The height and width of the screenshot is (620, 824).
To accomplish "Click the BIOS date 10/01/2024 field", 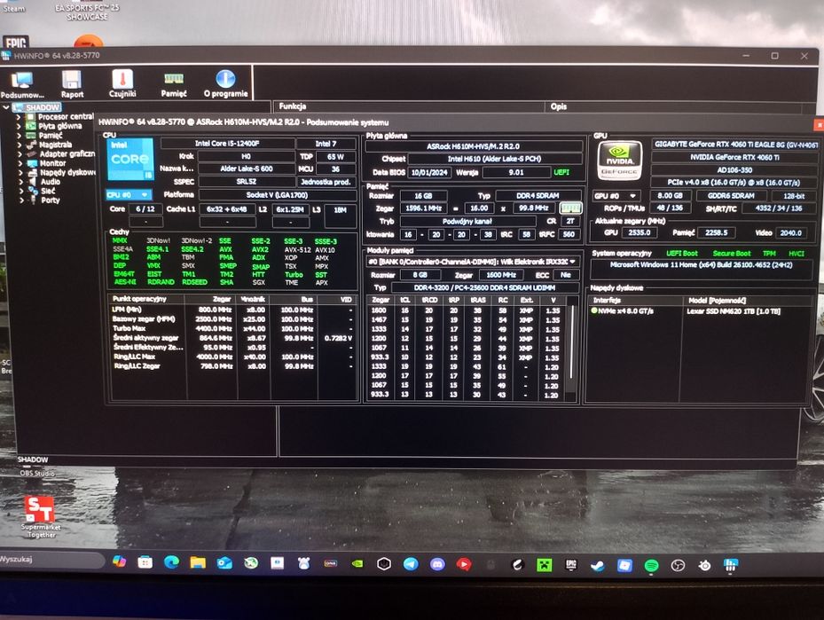I will tap(429, 172).
